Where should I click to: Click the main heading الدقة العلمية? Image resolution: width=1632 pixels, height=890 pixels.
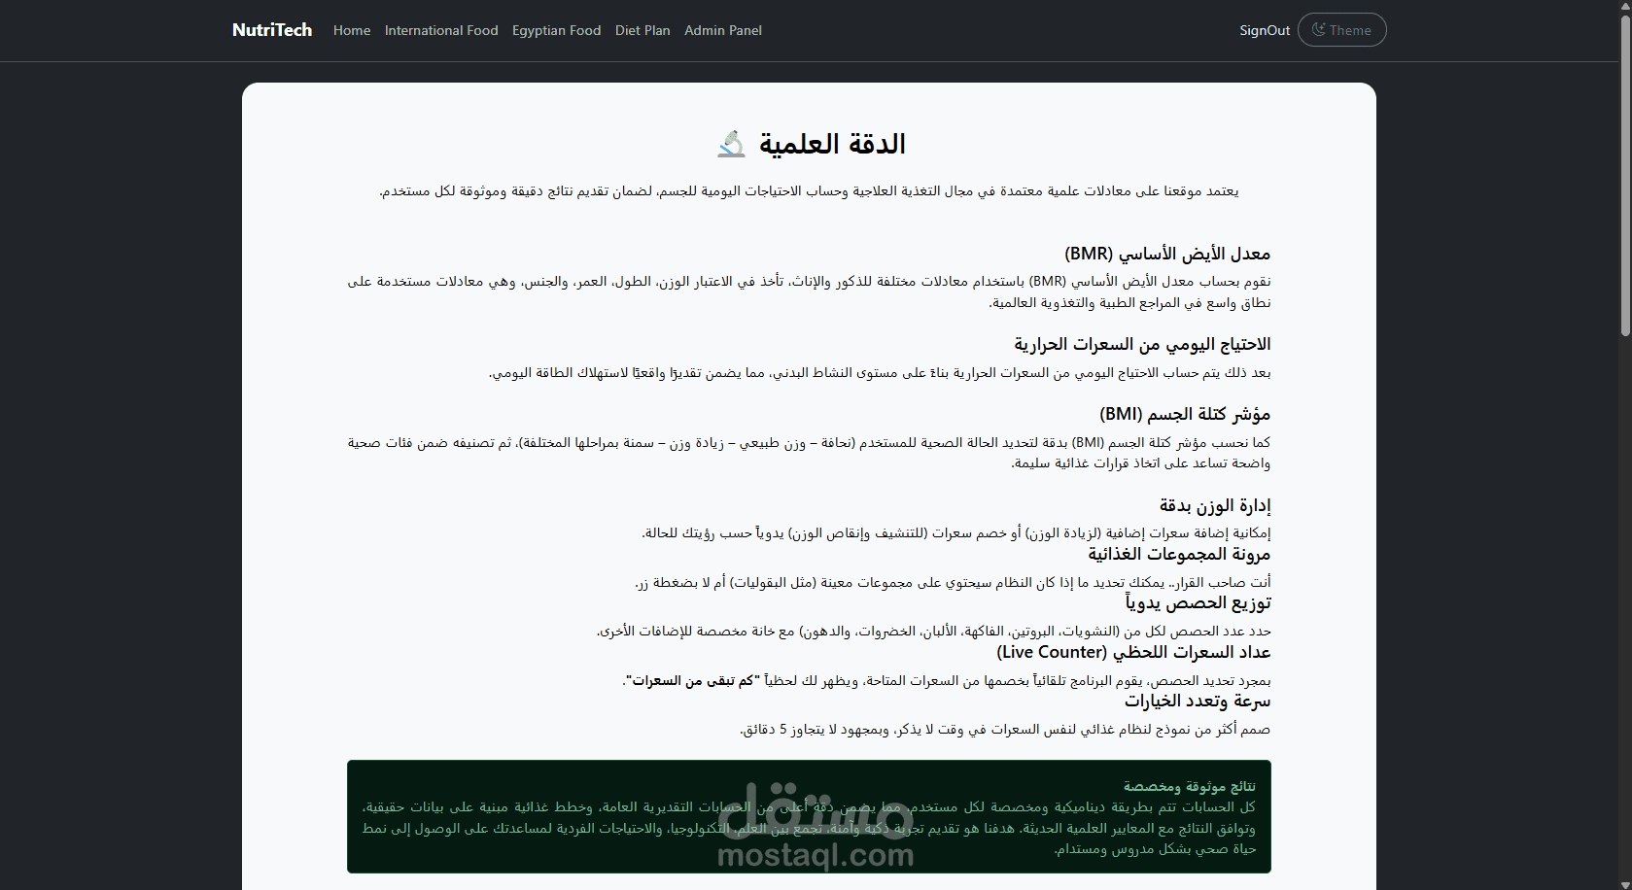click(x=832, y=144)
